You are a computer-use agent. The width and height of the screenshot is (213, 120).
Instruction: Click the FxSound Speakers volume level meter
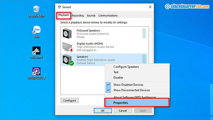[144, 33]
